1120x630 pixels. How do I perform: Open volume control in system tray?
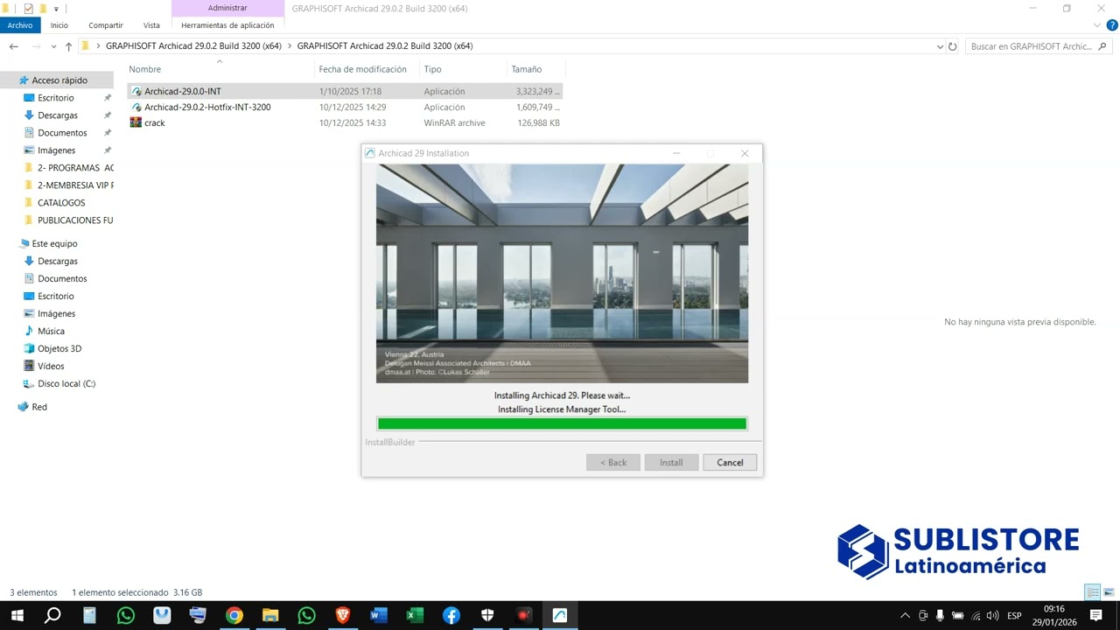[x=992, y=615]
